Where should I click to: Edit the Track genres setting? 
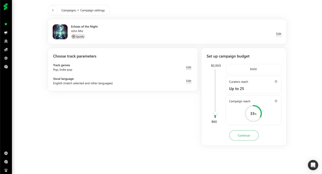189,67
